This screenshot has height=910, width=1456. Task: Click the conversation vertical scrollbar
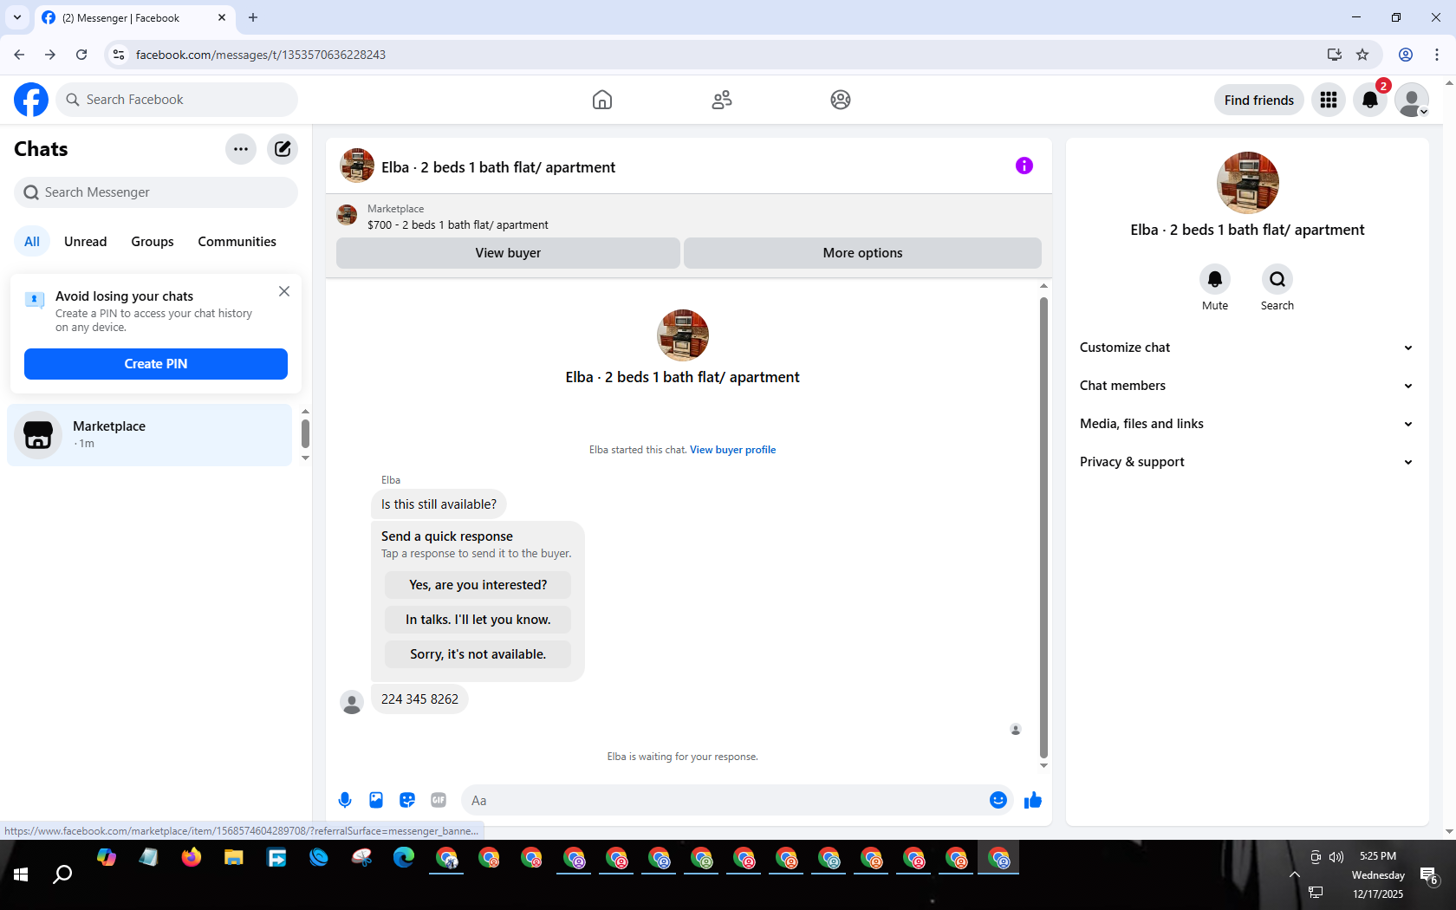pos(1043,527)
